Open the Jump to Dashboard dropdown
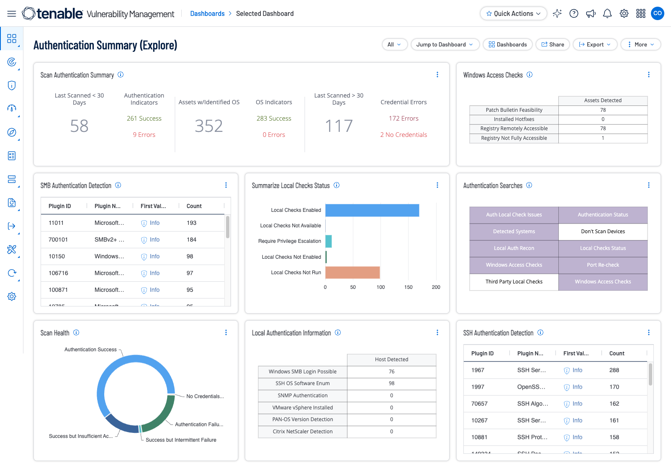This screenshot has width=671, height=471. tap(445, 44)
